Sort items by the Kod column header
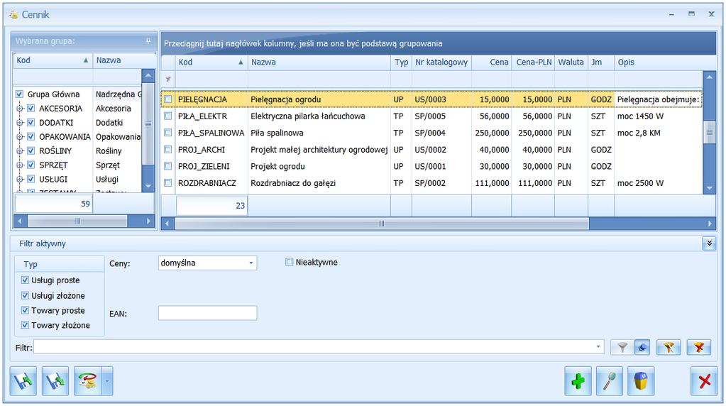 [211, 62]
